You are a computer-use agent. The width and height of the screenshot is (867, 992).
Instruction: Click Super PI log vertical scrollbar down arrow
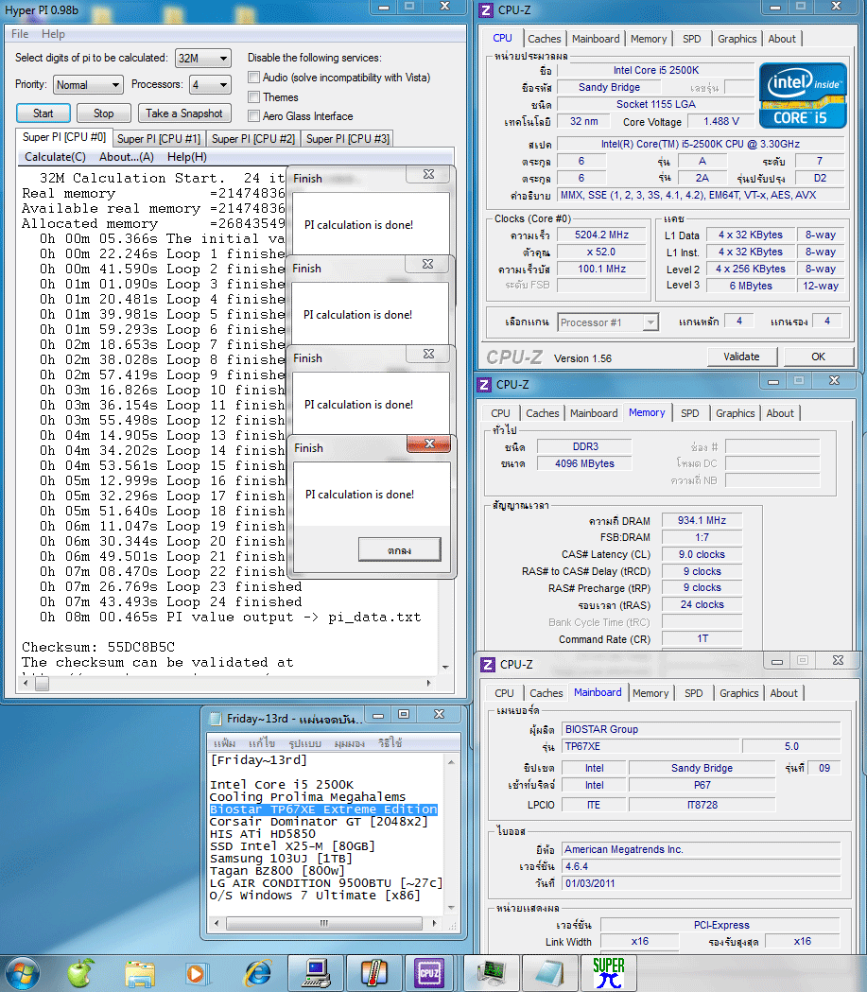click(x=446, y=668)
